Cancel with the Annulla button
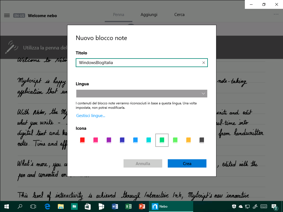The image size is (283, 212). tap(143, 163)
